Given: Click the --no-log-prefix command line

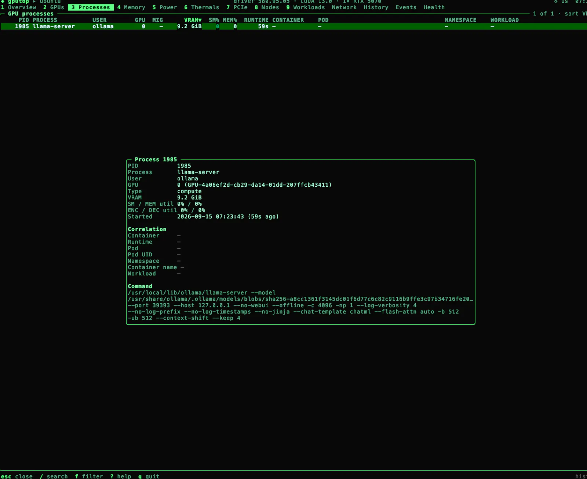Looking at the screenshot, I should click(293, 311).
